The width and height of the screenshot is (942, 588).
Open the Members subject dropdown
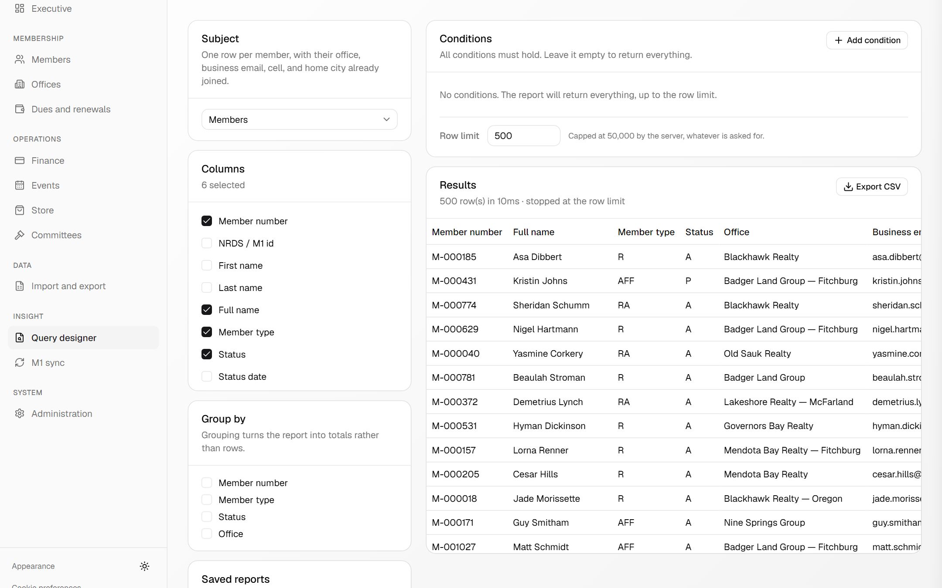click(299, 119)
